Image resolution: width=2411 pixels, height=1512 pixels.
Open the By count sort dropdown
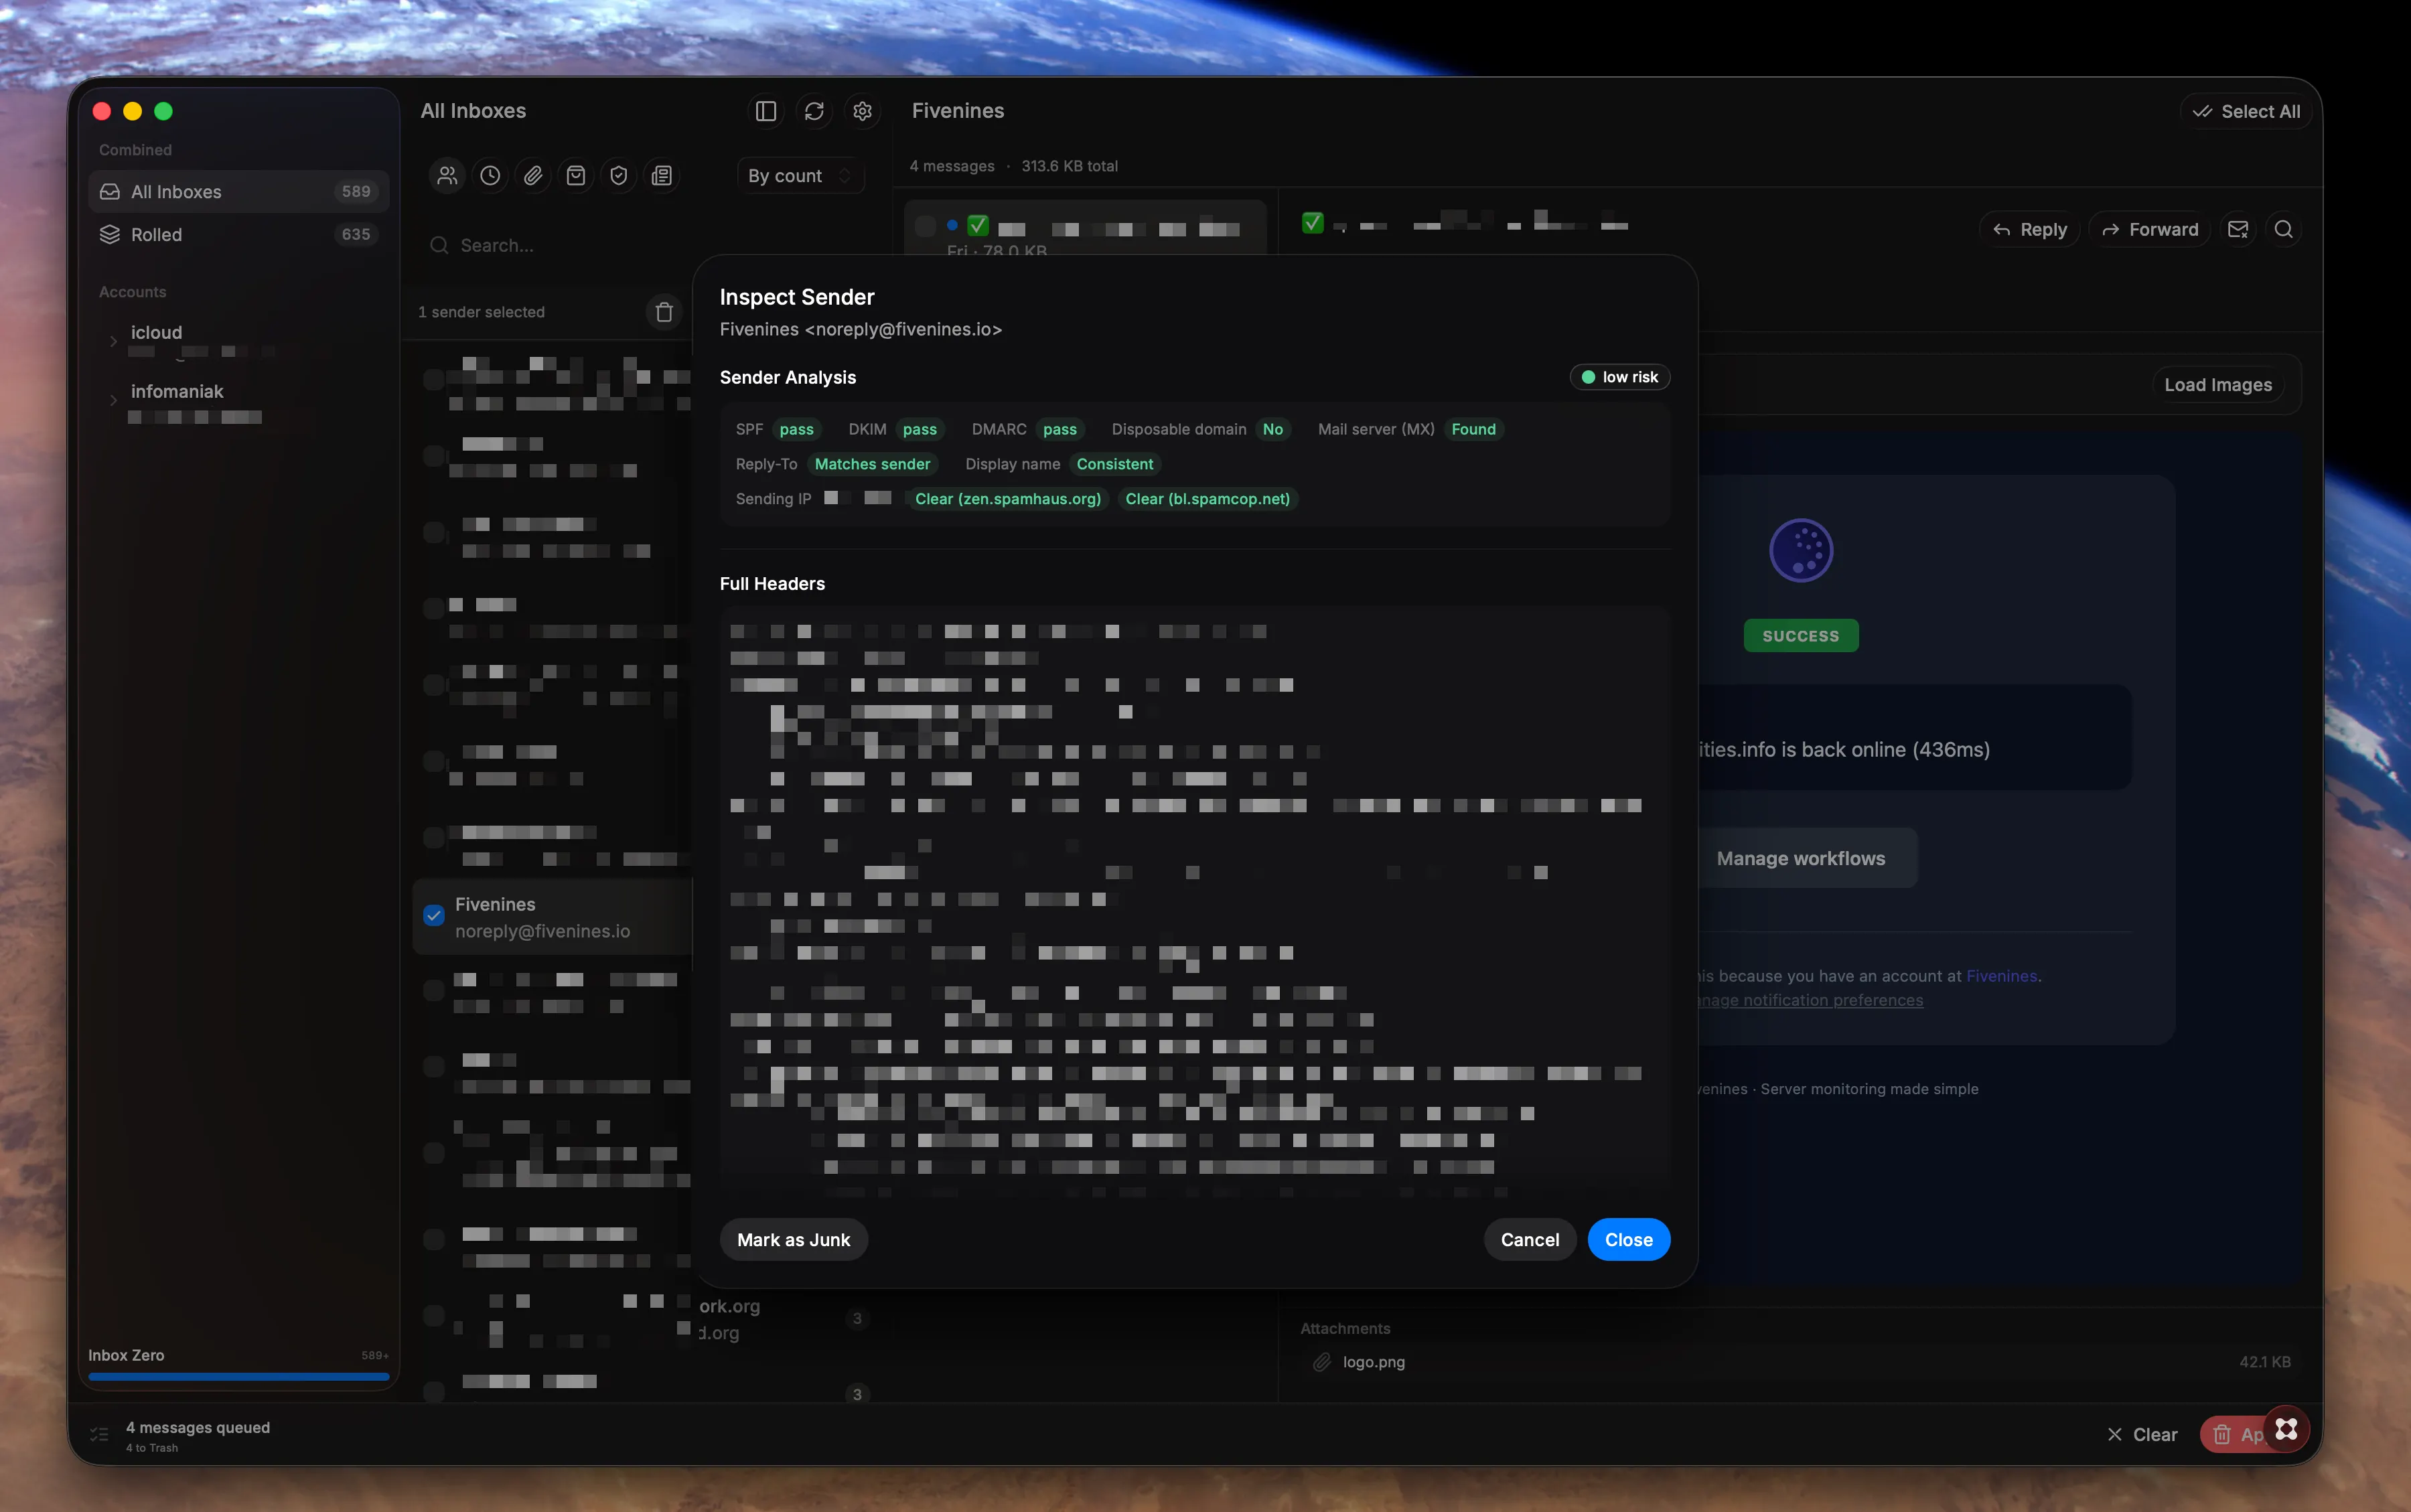point(800,176)
